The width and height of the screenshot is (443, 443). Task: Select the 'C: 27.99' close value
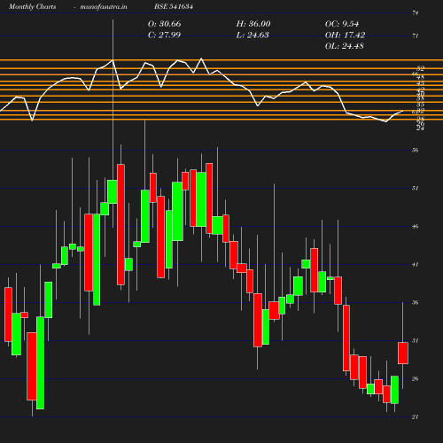pos(164,35)
